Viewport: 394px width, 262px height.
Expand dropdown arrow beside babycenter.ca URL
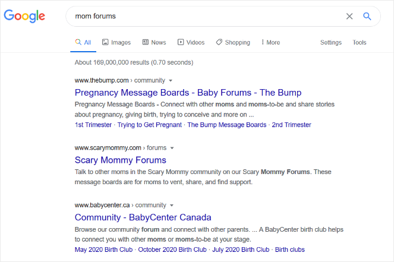172,206
